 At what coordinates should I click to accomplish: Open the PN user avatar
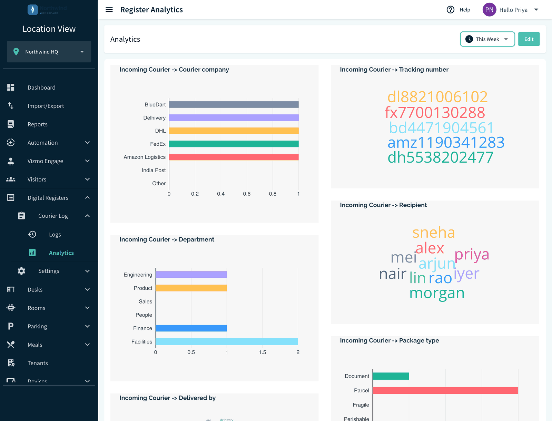coord(489,10)
